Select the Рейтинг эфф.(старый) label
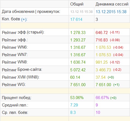This screenshot has height=121, width=130. (x=23, y=32)
